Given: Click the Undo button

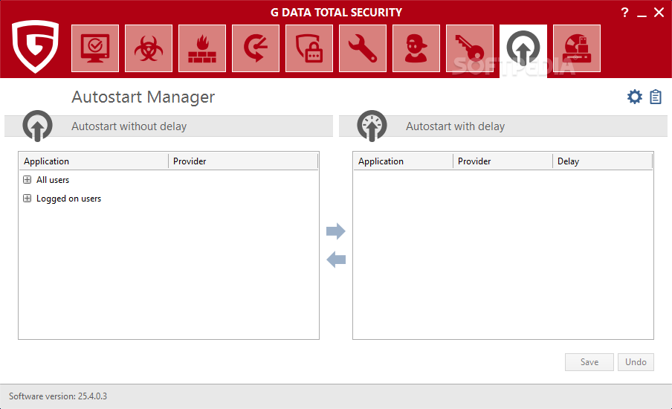Looking at the screenshot, I should 636,362.
